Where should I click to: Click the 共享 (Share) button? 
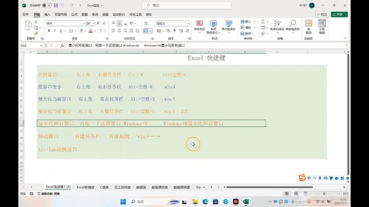pyautogui.click(x=339, y=14)
